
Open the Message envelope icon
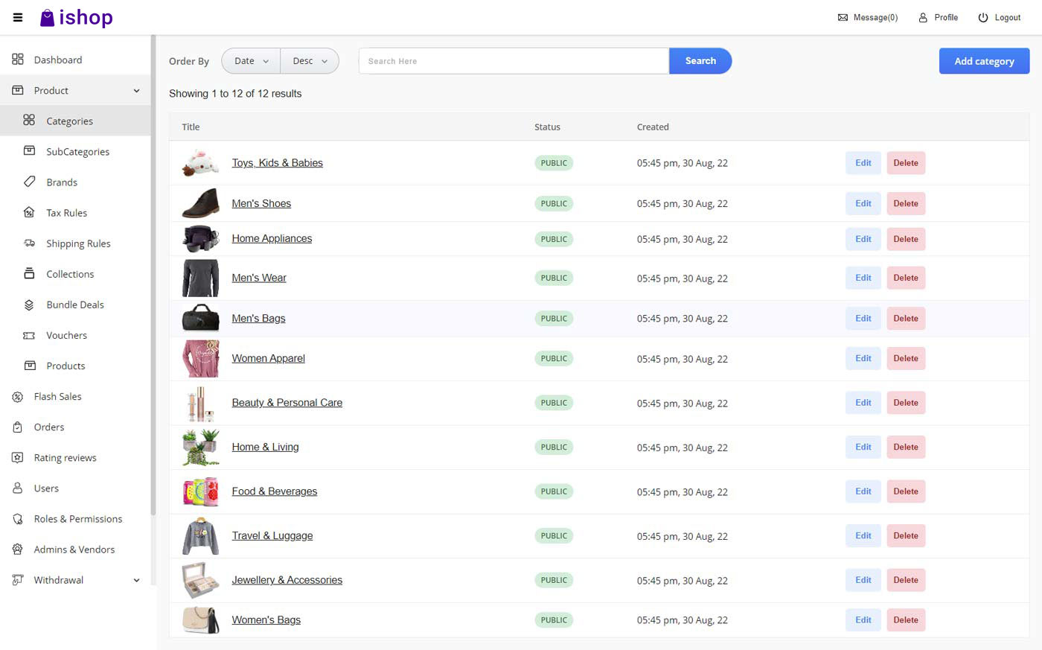(843, 16)
